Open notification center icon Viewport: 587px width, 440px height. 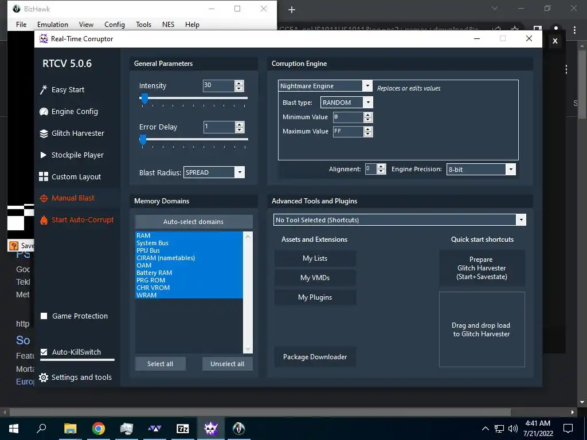tap(568, 429)
